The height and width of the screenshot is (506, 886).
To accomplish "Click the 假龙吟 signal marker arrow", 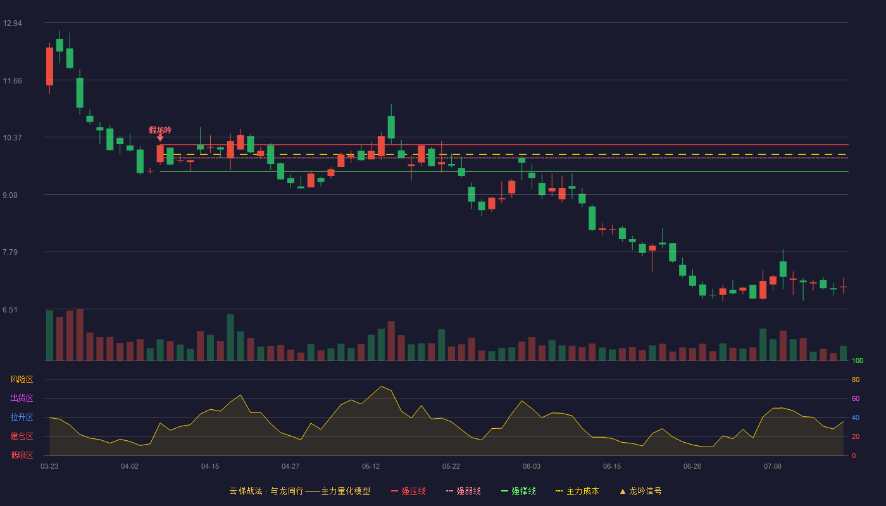I will (x=160, y=137).
